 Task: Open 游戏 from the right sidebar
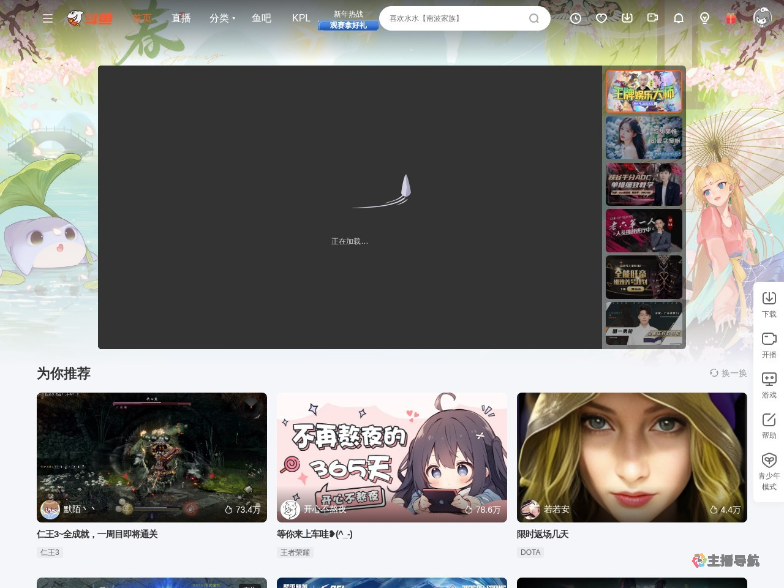769,385
